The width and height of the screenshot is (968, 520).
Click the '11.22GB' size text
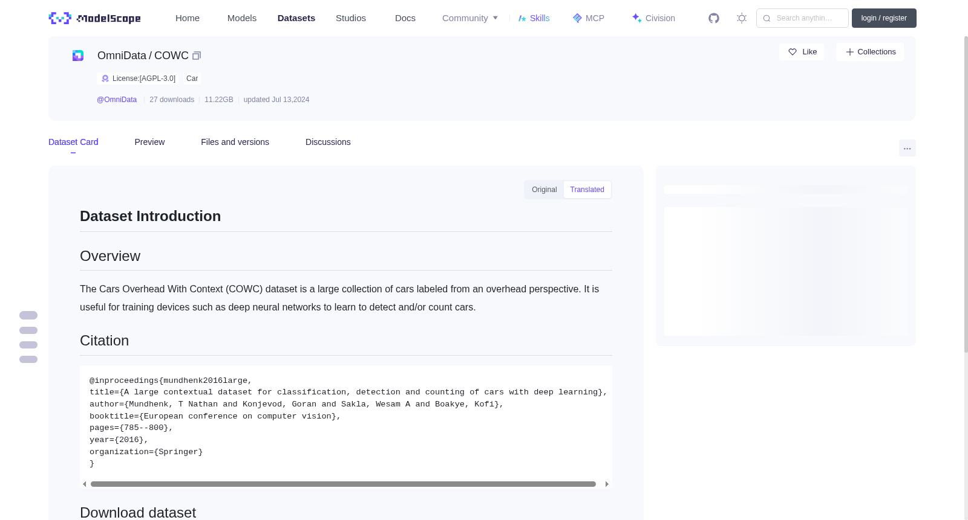[219, 100]
